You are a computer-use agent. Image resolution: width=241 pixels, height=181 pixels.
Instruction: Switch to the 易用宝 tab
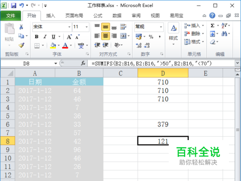click(176, 16)
